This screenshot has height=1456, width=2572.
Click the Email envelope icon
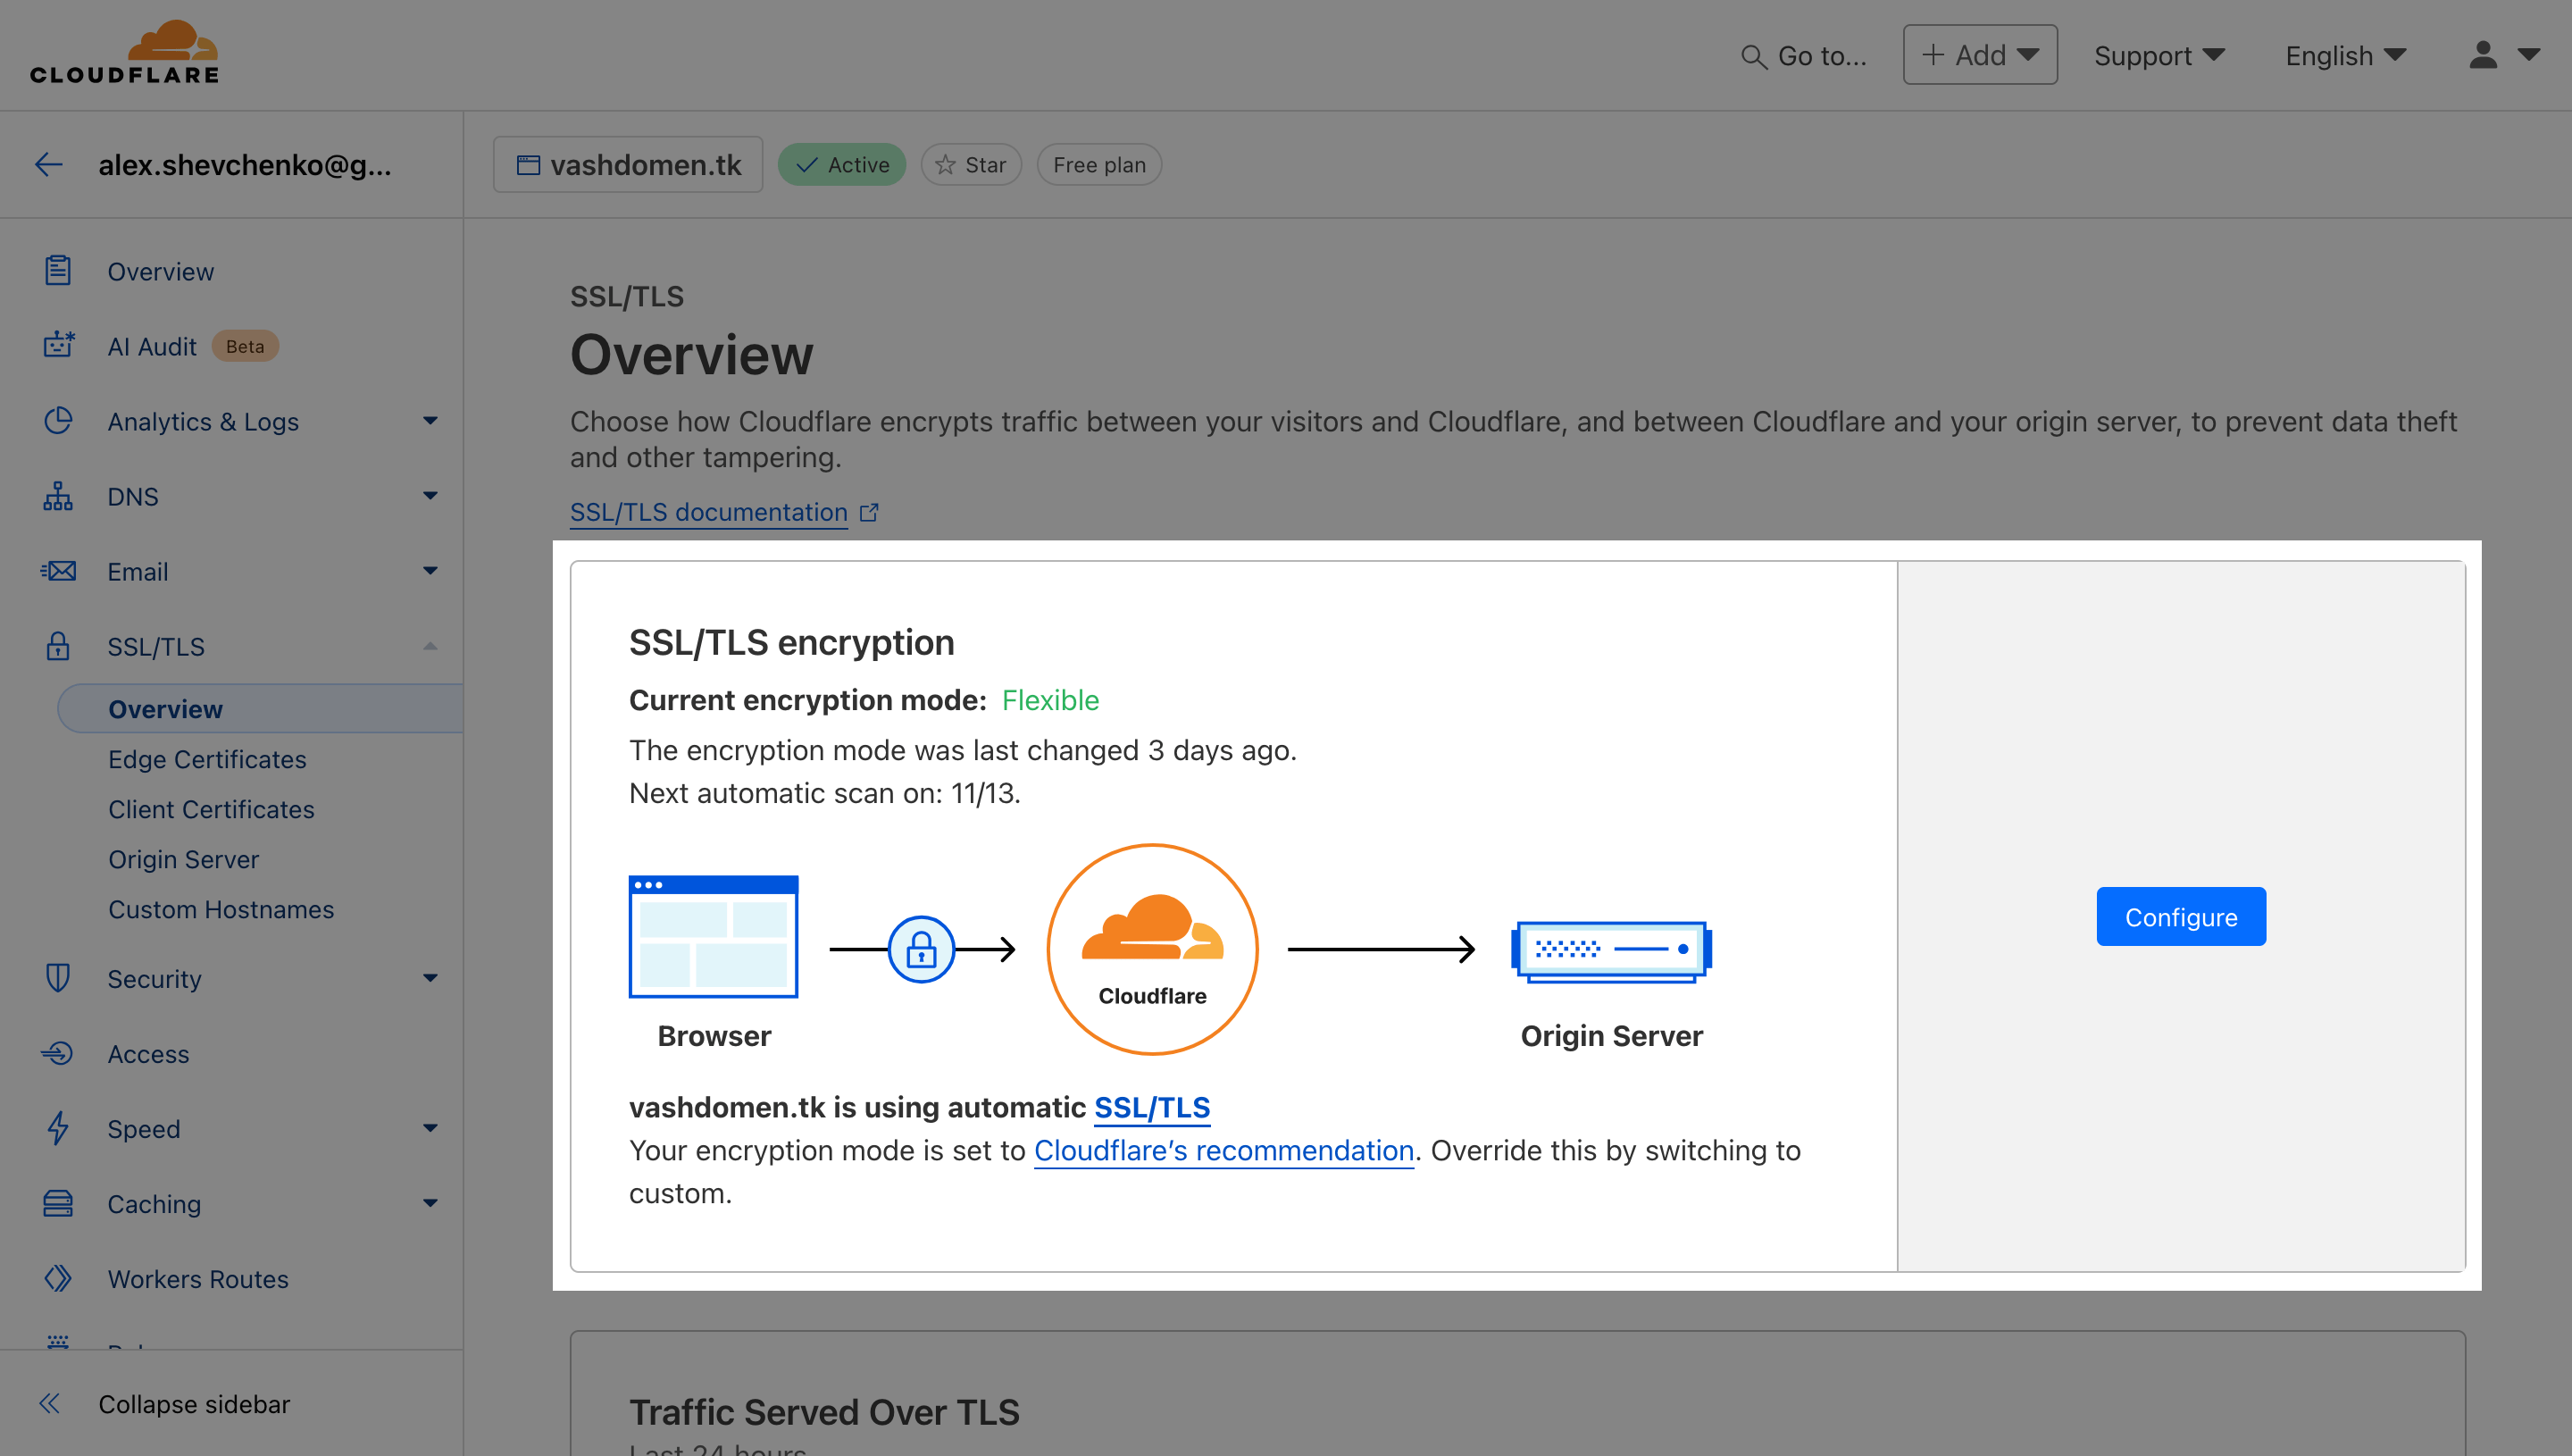[x=58, y=571]
